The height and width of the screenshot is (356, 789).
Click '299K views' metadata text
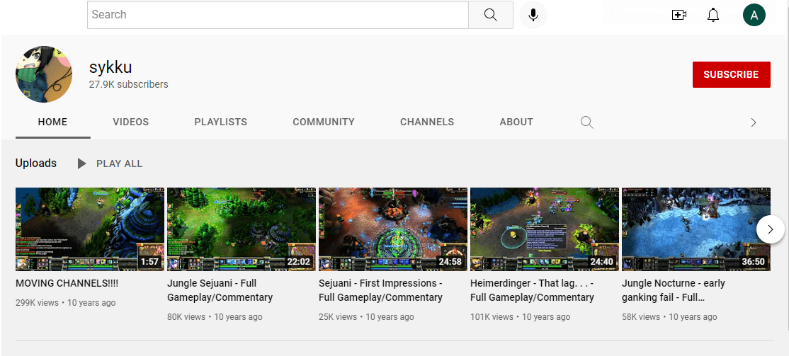click(38, 303)
